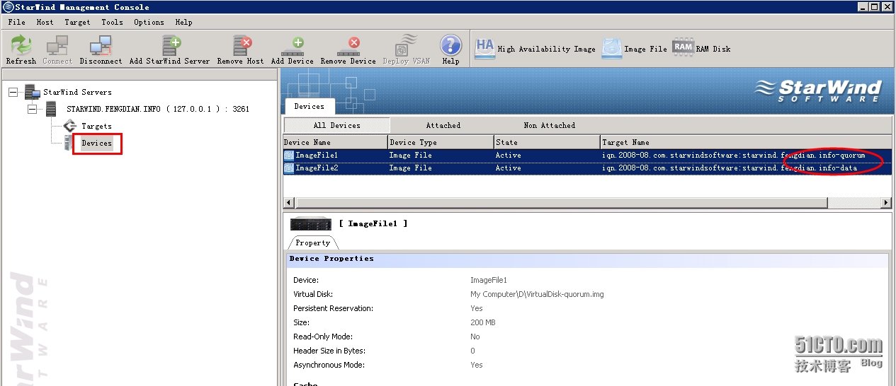Click the title bar application icon
The image size is (896, 386).
tap(8, 7)
